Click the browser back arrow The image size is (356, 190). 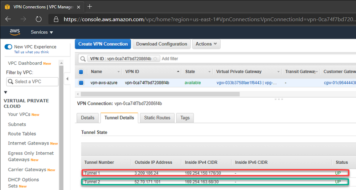point(8,19)
